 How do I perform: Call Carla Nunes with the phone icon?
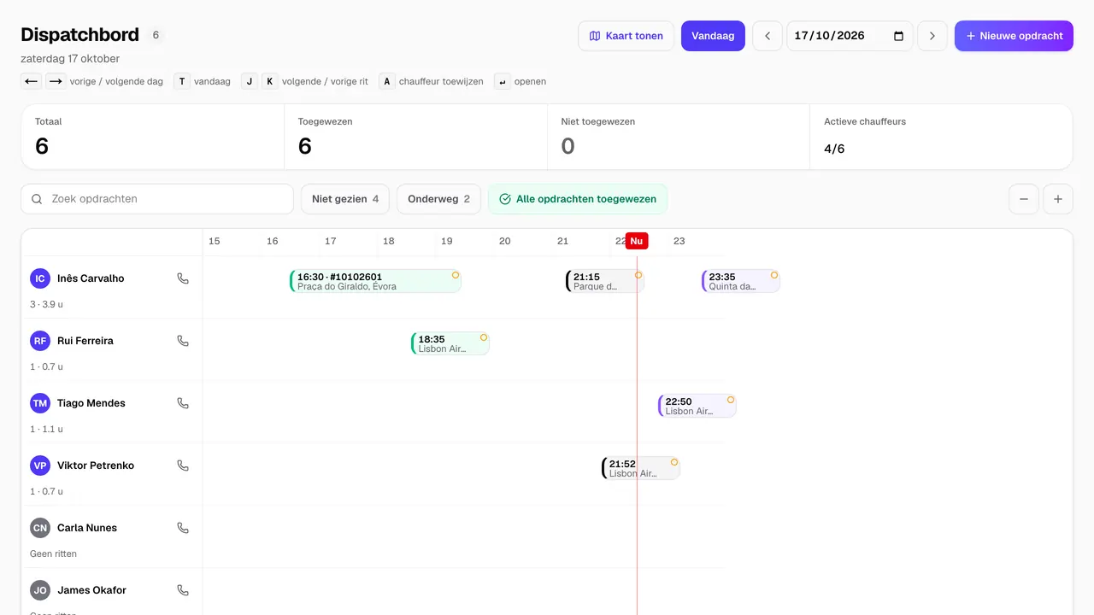tap(183, 528)
